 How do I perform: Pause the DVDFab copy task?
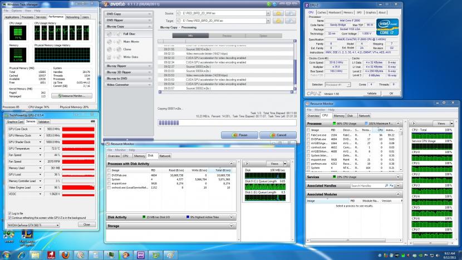(x=239, y=135)
